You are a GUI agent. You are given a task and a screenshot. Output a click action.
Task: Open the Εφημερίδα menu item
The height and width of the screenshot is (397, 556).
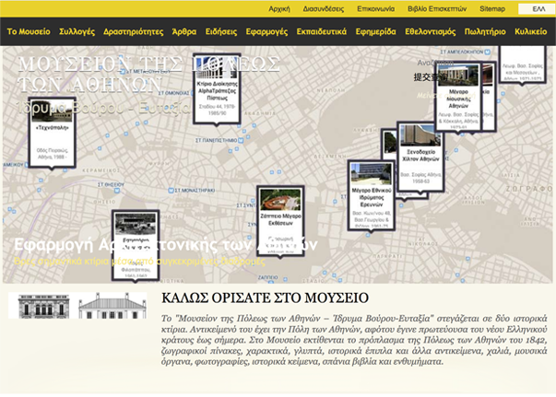pyautogui.click(x=376, y=31)
